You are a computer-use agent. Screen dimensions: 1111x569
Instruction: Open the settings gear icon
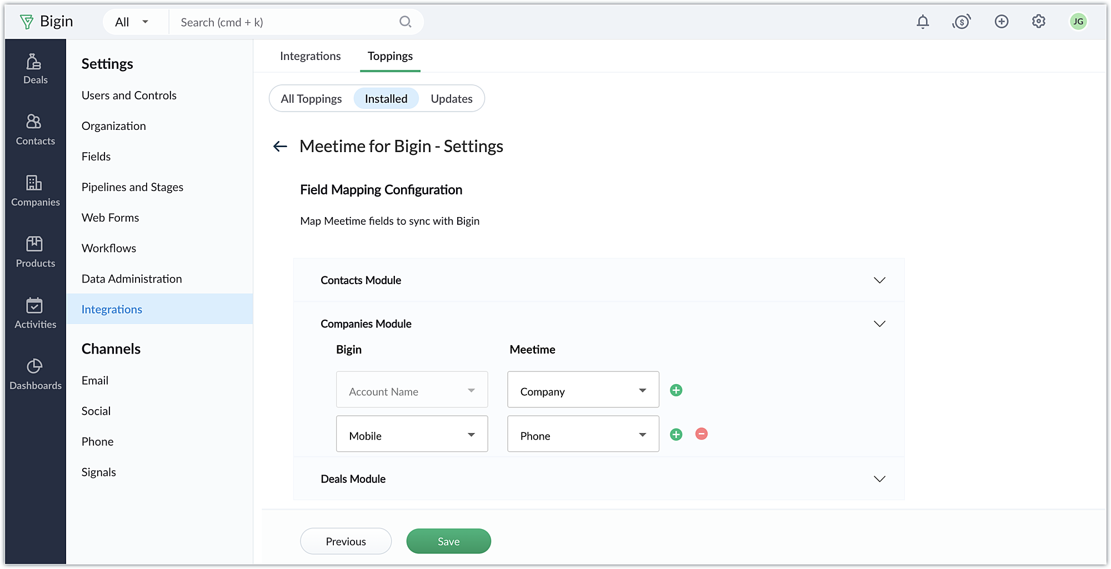(x=1039, y=22)
